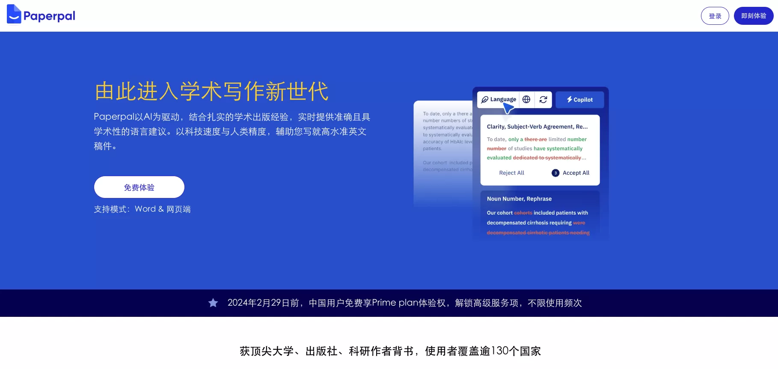Select the Language tab in preview
The image size is (778, 369).
coord(499,100)
